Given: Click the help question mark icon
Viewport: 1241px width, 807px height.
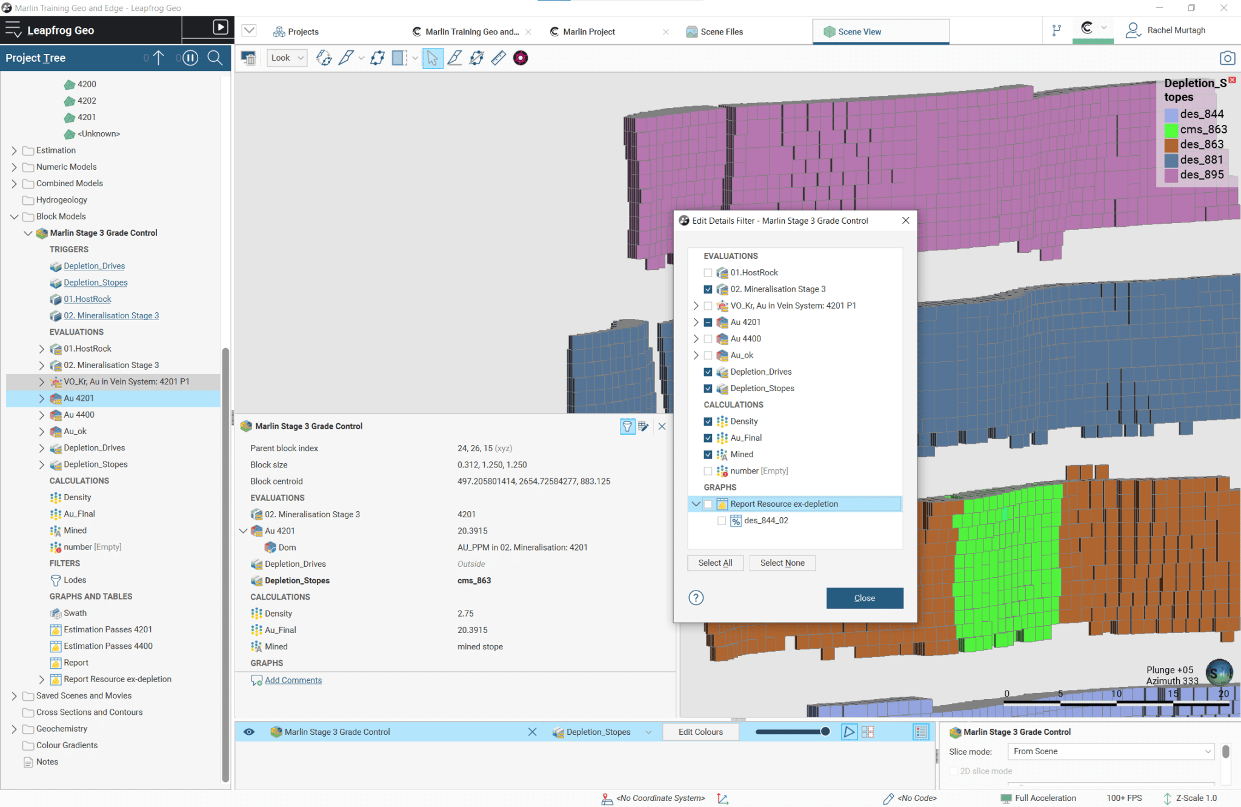Looking at the screenshot, I should 696,598.
